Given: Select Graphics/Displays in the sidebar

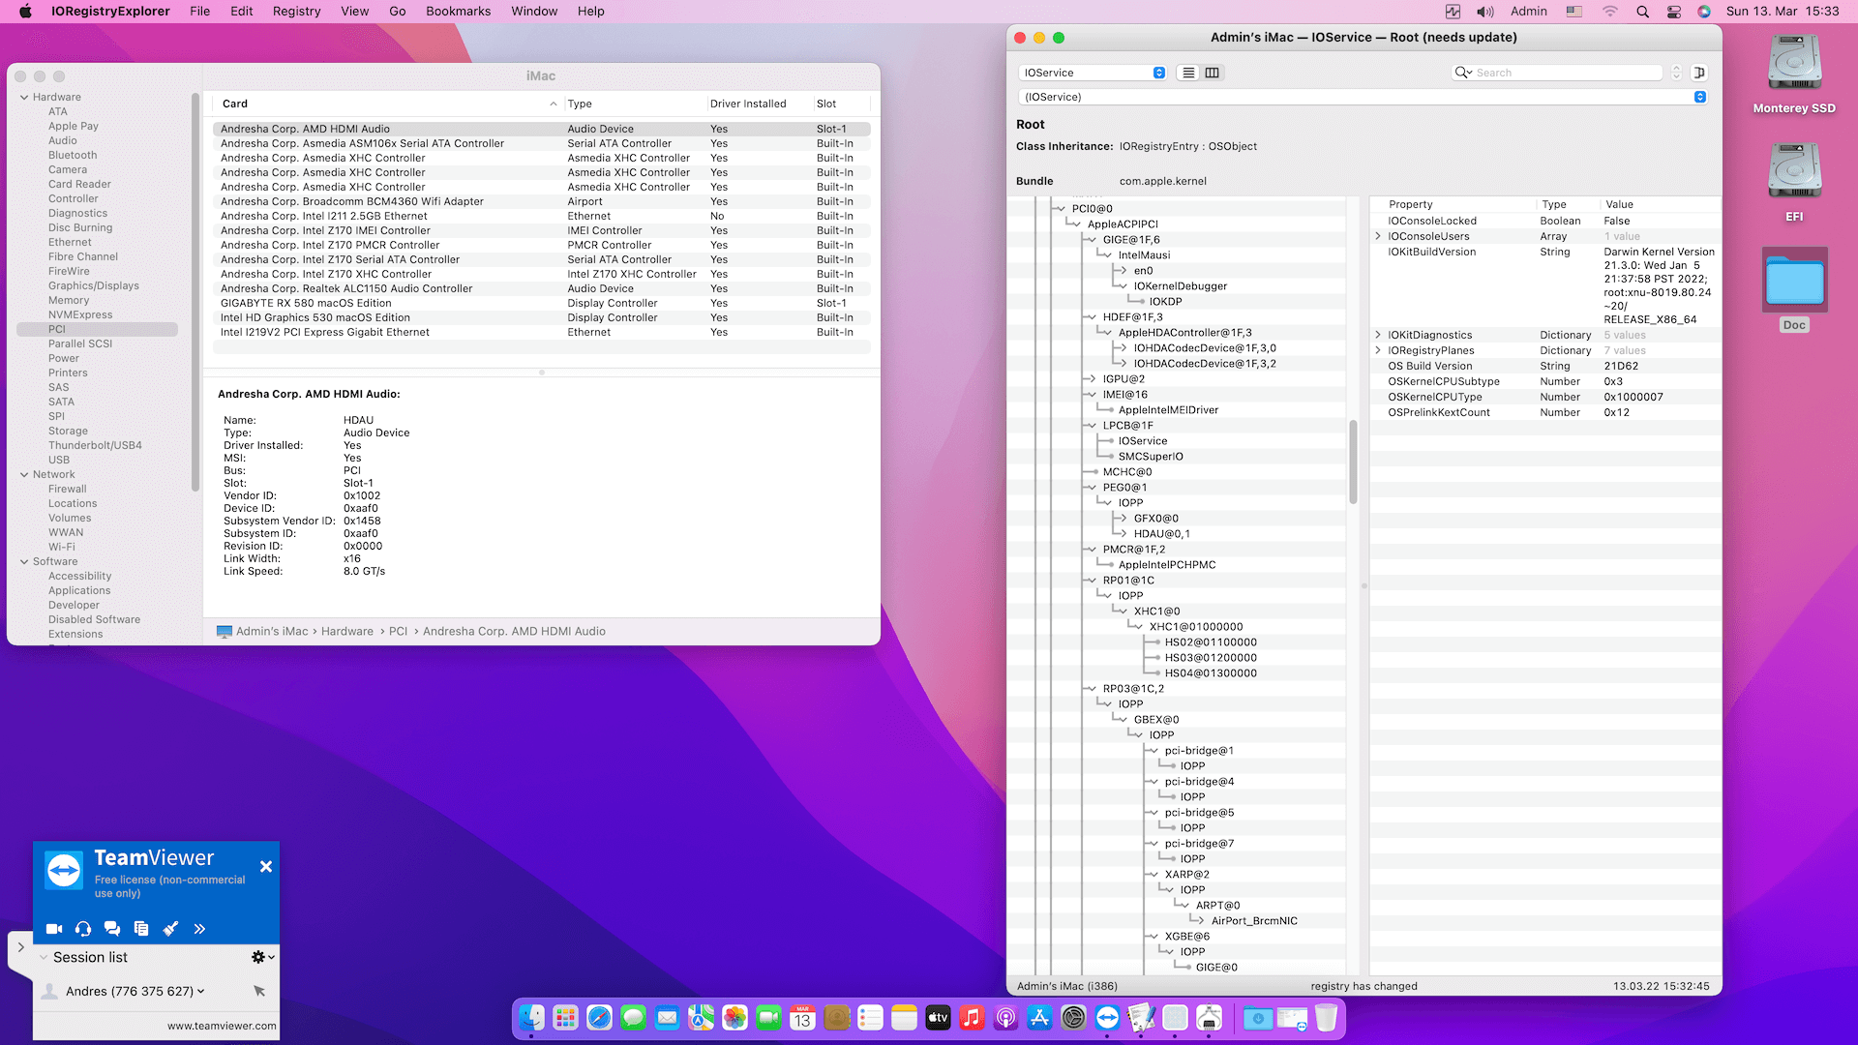Looking at the screenshot, I should coord(94,285).
